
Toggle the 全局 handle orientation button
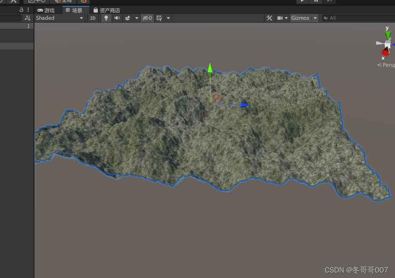click(63, 2)
